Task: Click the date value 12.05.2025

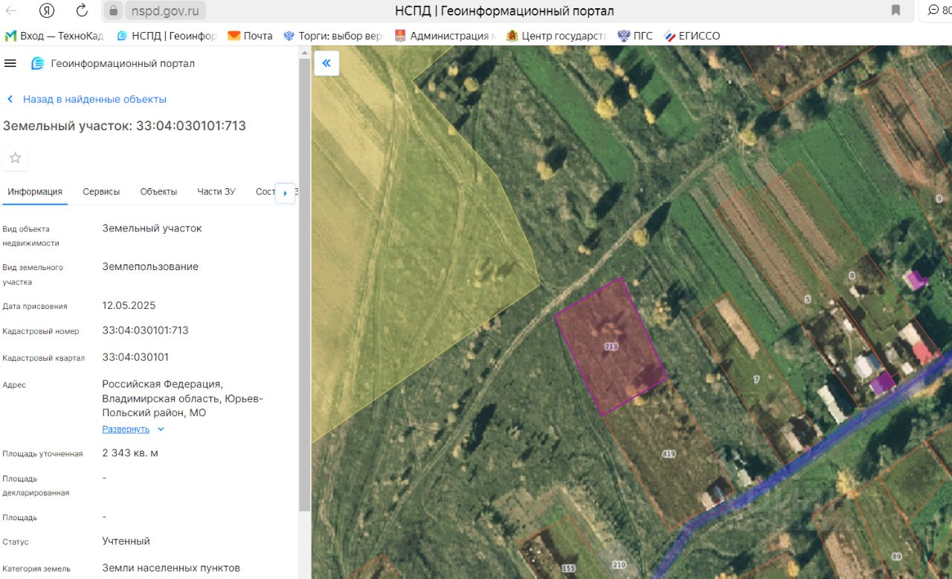Action: click(129, 305)
